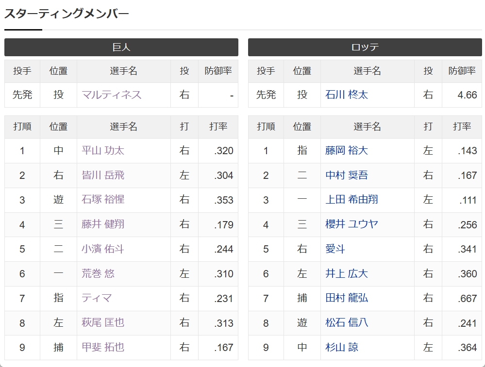
Task: Click 荒巻 悠 in batting order
Action: pyautogui.click(x=98, y=274)
